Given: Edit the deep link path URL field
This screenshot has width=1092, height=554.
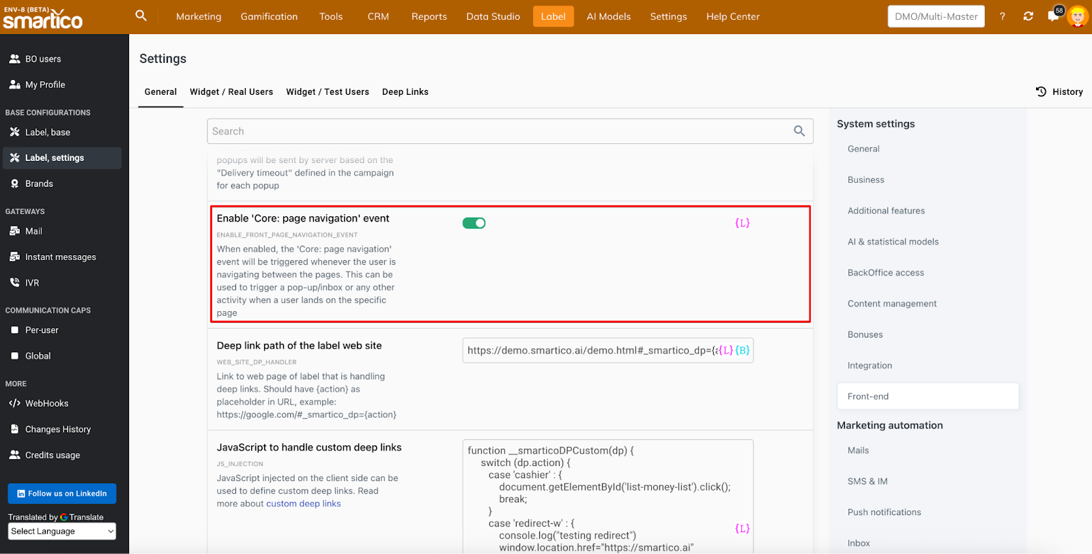Looking at the screenshot, I should point(587,351).
